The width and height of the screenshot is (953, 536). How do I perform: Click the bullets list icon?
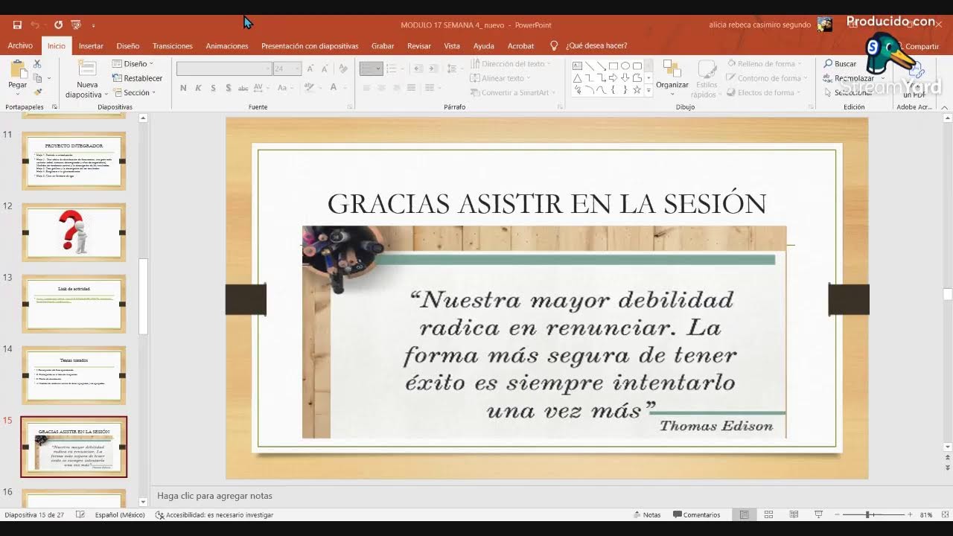[371, 68]
